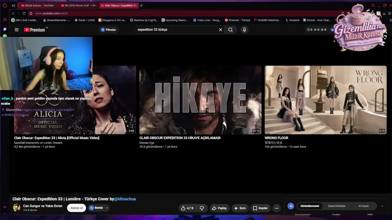Collapse the IQ stats panel chevron
Image resolution: width=392 pixels, height=220 pixels.
tap(382, 206)
